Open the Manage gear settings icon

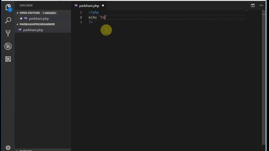(x=8, y=148)
